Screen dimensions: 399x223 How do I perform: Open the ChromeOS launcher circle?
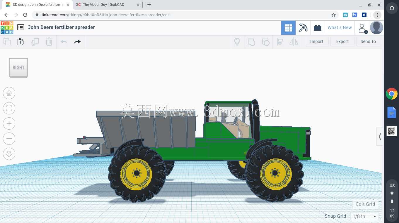click(x=392, y=8)
